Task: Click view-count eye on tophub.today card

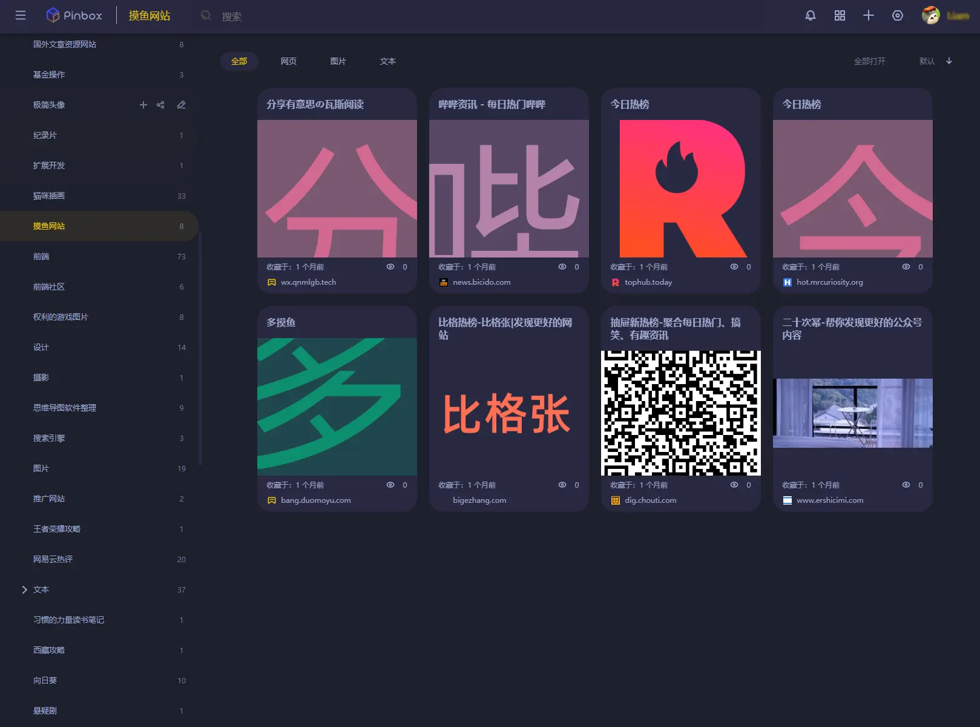Action: (x=734, y=267)
